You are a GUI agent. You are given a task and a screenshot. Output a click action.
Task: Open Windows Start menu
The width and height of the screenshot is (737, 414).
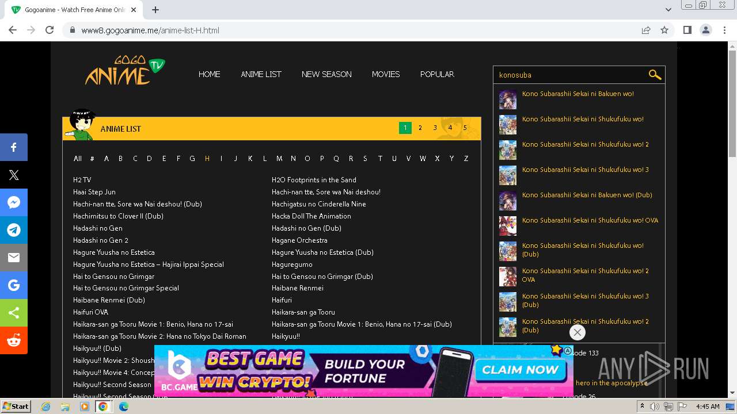tap(16, 407)
